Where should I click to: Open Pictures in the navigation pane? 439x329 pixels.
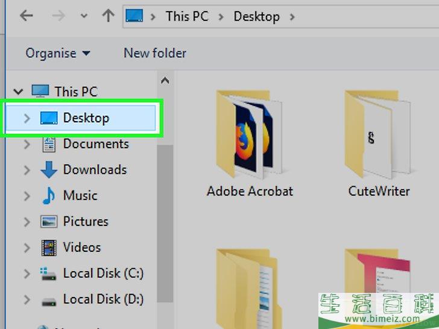[x=86, y=221]
